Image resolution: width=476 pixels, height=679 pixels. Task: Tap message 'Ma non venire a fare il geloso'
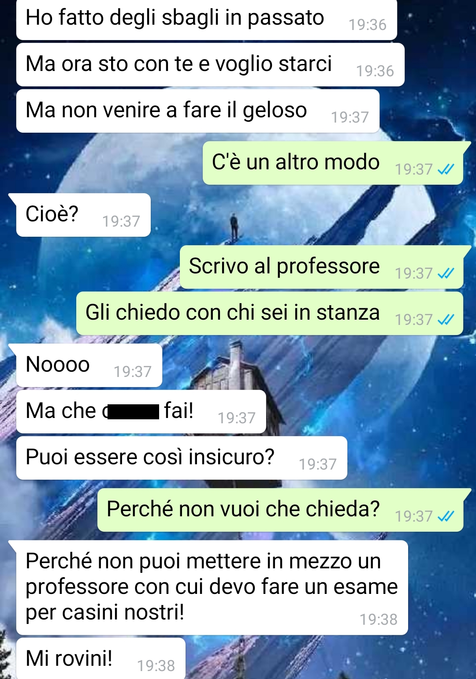click(x=198, y=111)
